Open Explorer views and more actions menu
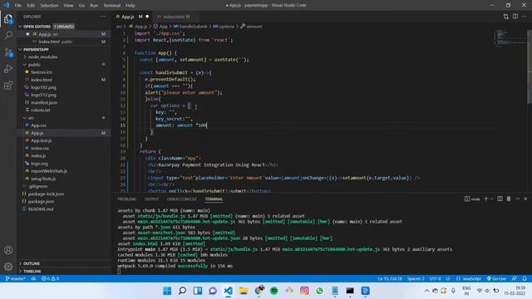The width and height of the screenshot is (532, 299). point(103,17)
